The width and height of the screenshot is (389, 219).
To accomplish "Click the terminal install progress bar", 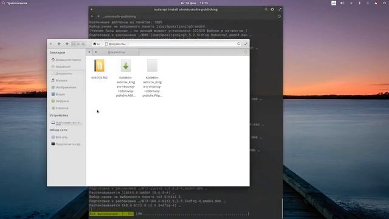I will [x=169, y=214].
